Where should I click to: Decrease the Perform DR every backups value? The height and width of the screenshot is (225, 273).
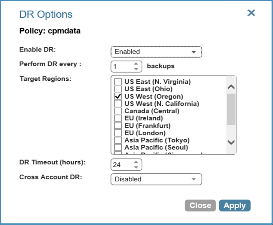tap(136, 69)
